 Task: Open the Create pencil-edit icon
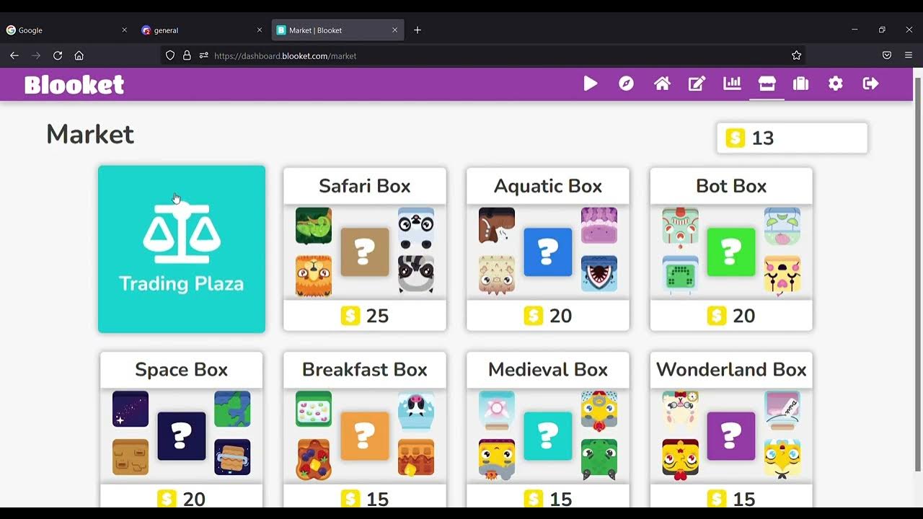click(x=697, y=84)
